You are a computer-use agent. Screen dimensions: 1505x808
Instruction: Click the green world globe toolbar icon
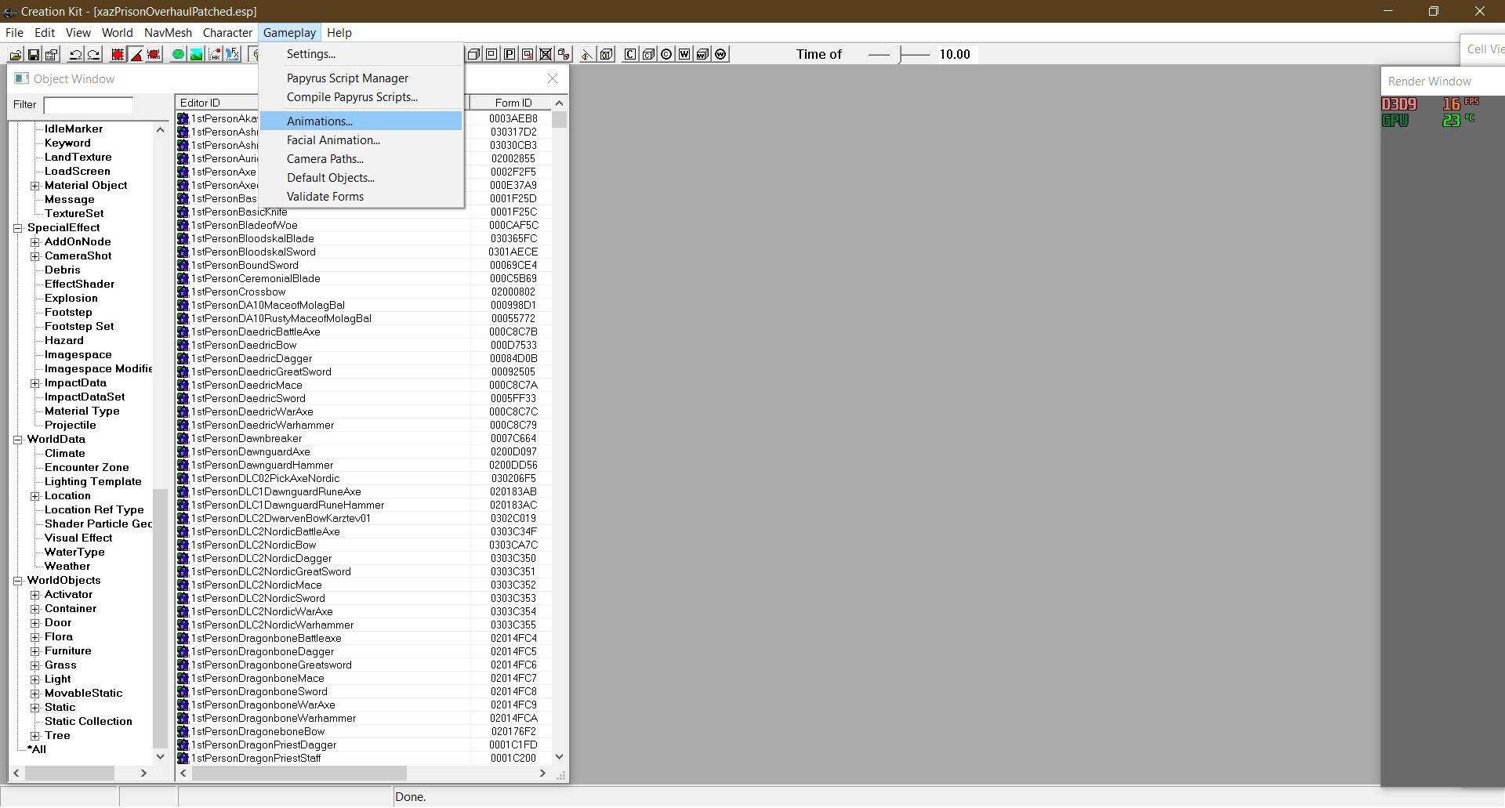pos(178,54)
